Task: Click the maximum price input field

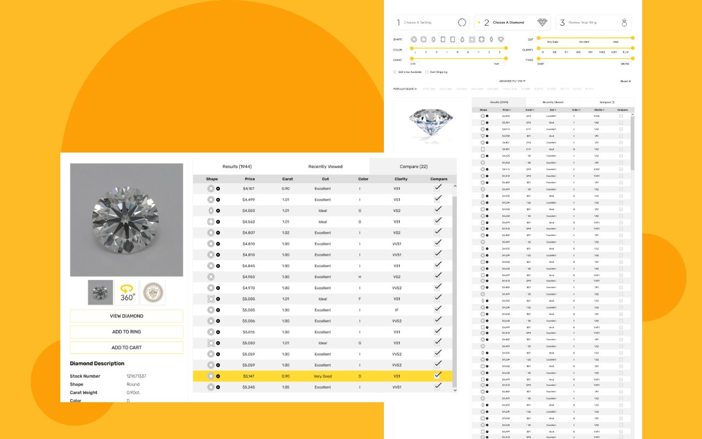Action: (626, 64)
